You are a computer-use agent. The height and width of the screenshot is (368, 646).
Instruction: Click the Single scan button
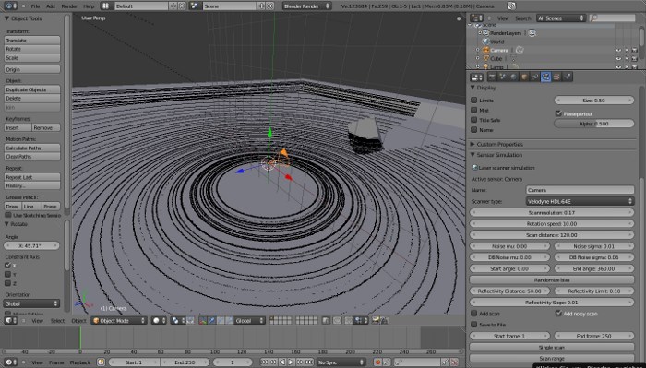[x=552, y=347]
